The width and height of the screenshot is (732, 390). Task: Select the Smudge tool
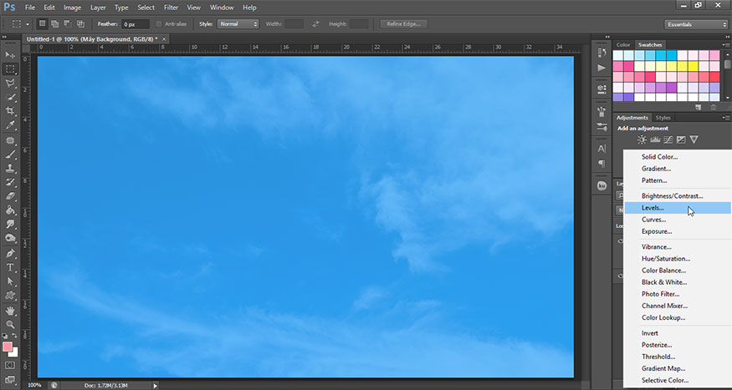click(10, 224)
